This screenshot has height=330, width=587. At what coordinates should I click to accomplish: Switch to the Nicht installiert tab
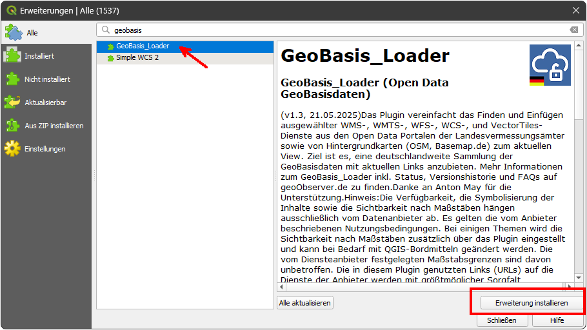[46, 79]
